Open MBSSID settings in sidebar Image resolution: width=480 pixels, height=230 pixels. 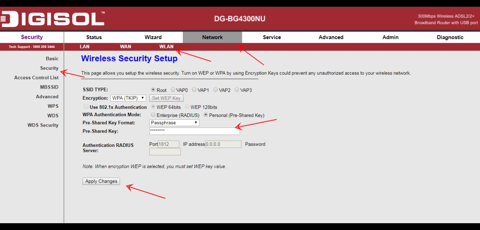pyautogui.click(x=49, y=87)
